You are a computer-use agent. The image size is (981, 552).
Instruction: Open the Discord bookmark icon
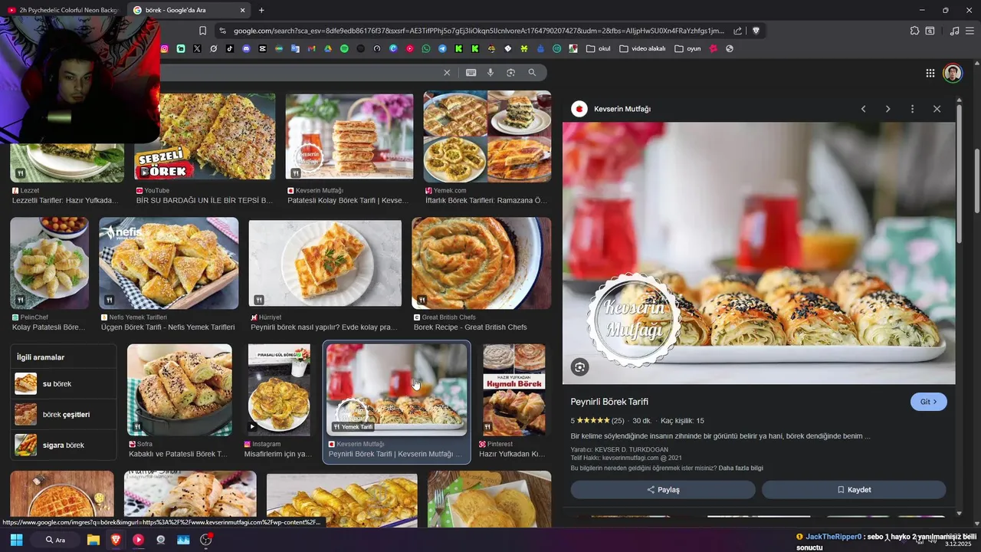click(246, 48)
